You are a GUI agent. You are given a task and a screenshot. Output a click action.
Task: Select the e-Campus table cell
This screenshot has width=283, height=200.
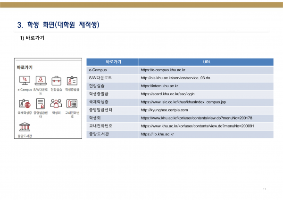(112, 70)
